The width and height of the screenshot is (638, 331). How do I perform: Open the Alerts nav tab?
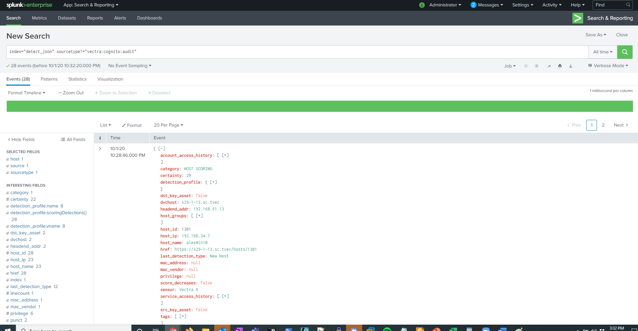[x=120, y=18]
